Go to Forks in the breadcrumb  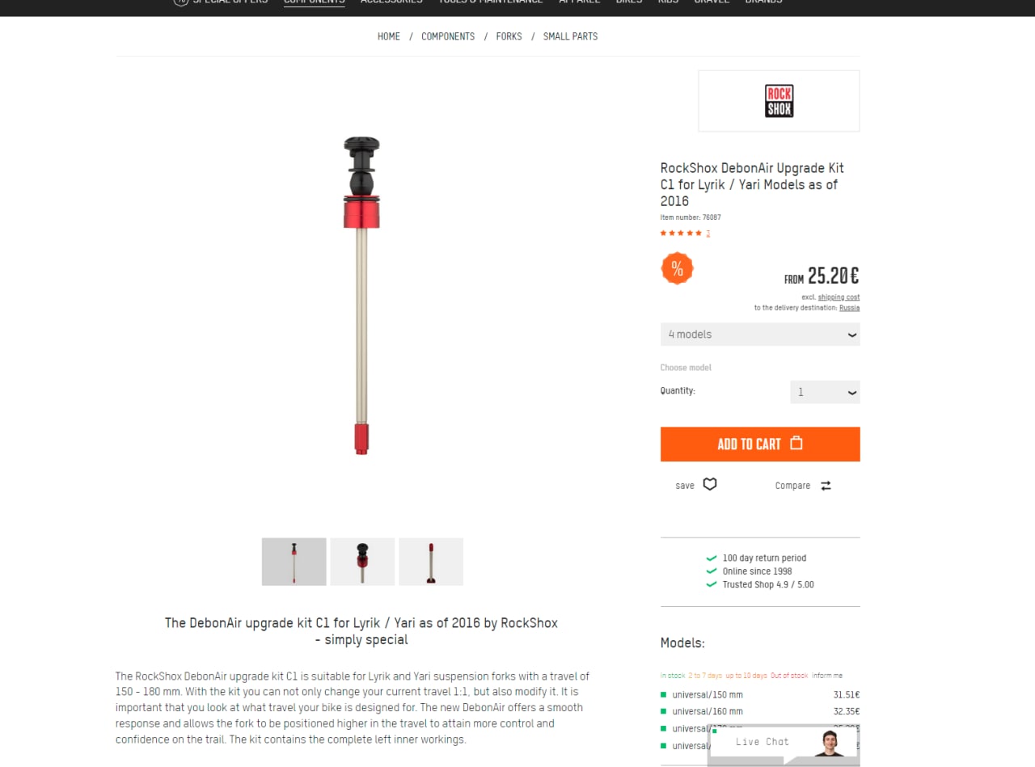coord(509,36)
